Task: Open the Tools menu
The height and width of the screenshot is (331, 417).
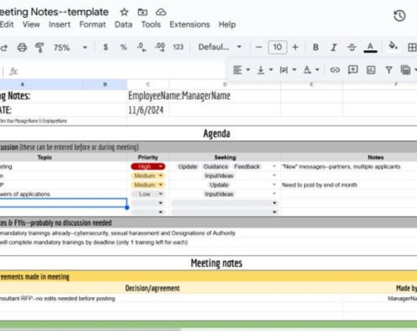Action: click(x=151, y=25)
